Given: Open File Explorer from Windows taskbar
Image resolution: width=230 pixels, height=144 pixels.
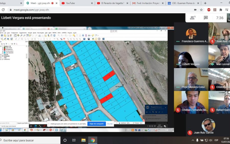Looking at the screenshot, I should [x=83, y=140].
